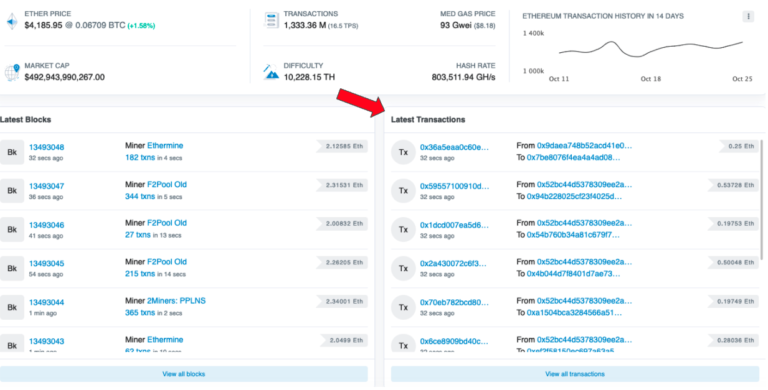Click the Latest Blocks heading
The width and height of the screenshot is (768, 390).
(26, 119)
